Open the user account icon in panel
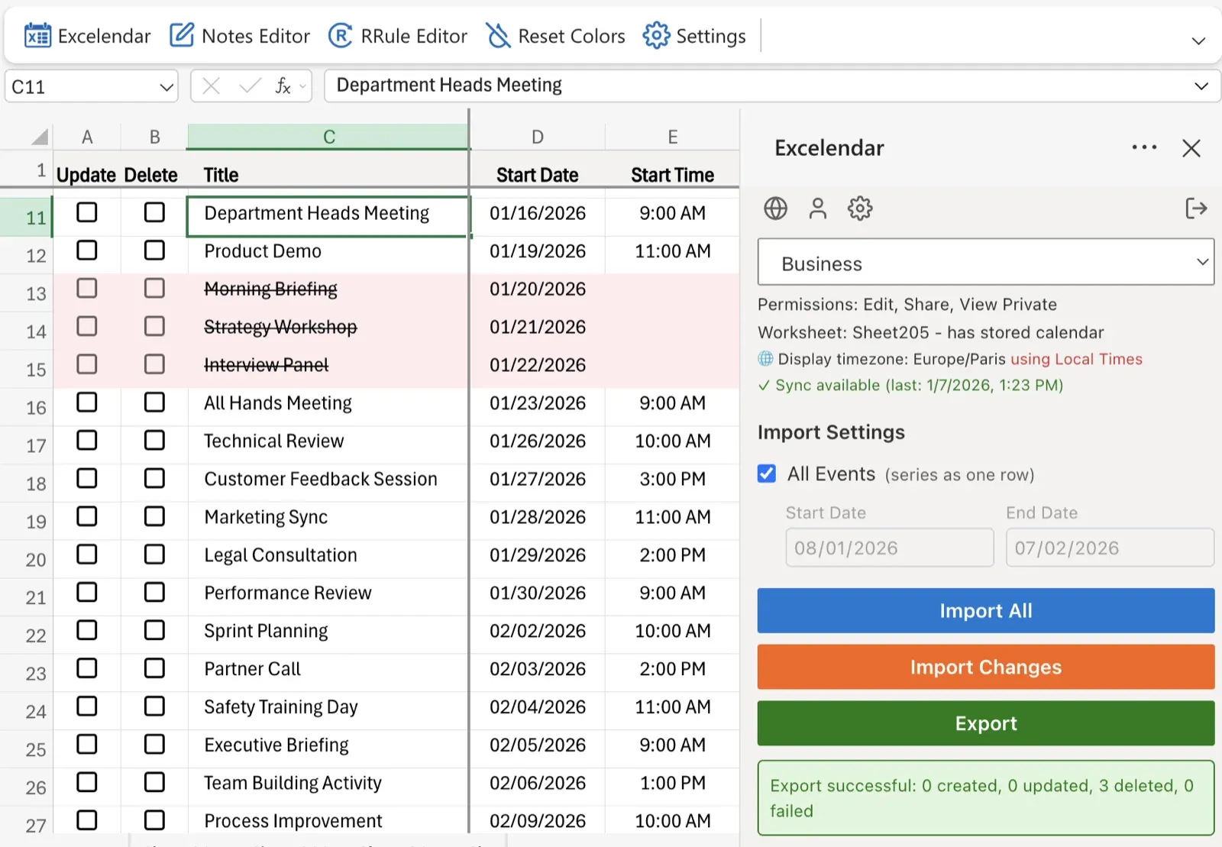This screenshot has width=1222, height=847. pos(818,209)
